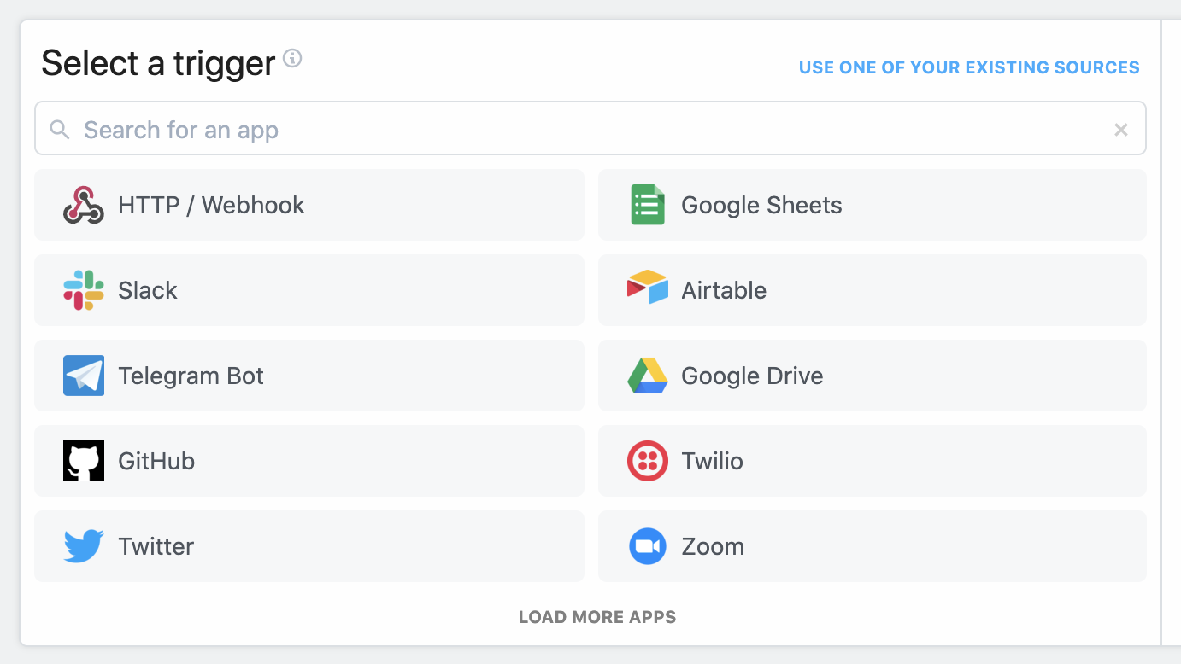Select the Airtable icon
This screenshot has height=664, width=1181.
tap(647, 290)
